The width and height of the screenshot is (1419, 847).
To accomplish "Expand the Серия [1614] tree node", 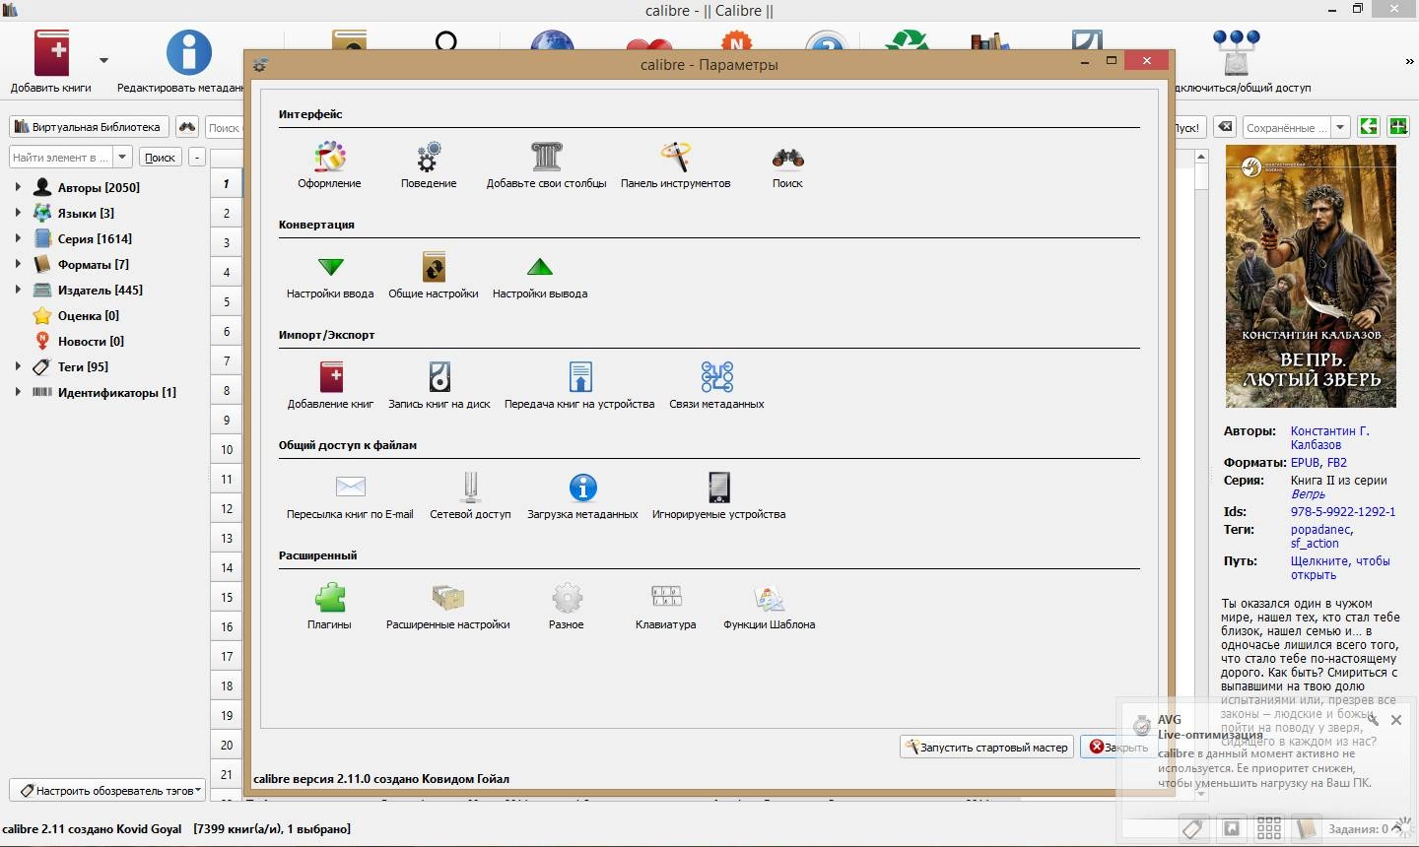I will 18,237.
